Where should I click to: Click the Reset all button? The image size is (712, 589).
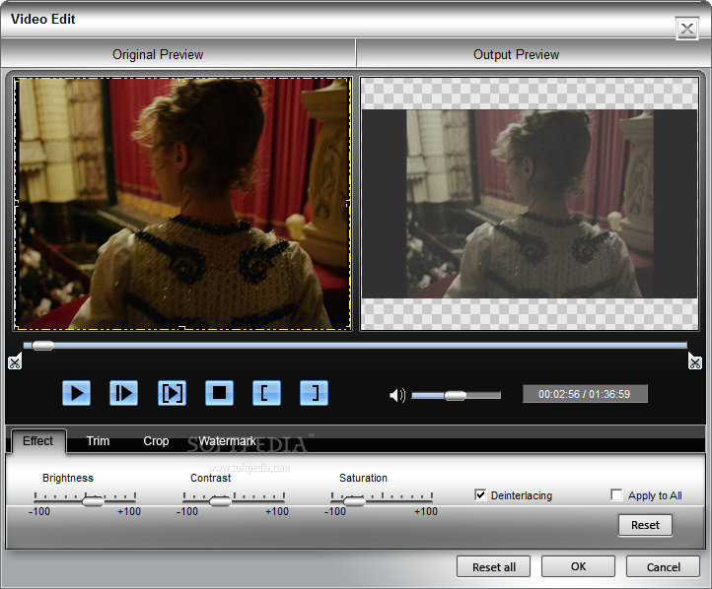(494, 566)
